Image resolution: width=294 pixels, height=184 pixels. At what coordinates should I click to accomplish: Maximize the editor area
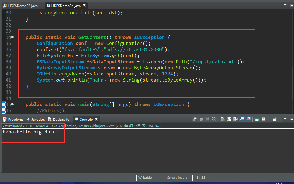[292, 5]
